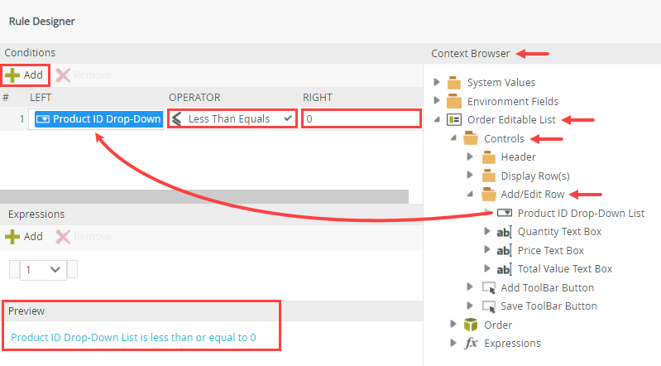
Task: Click the Environment Fields folder icon
Action: (454, 101)
